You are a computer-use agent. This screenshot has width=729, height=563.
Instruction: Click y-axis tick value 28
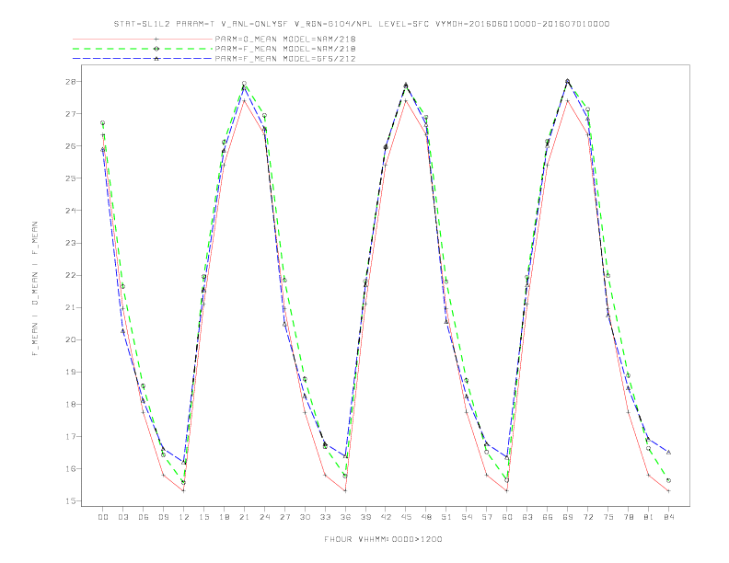(x=70, y=81)
